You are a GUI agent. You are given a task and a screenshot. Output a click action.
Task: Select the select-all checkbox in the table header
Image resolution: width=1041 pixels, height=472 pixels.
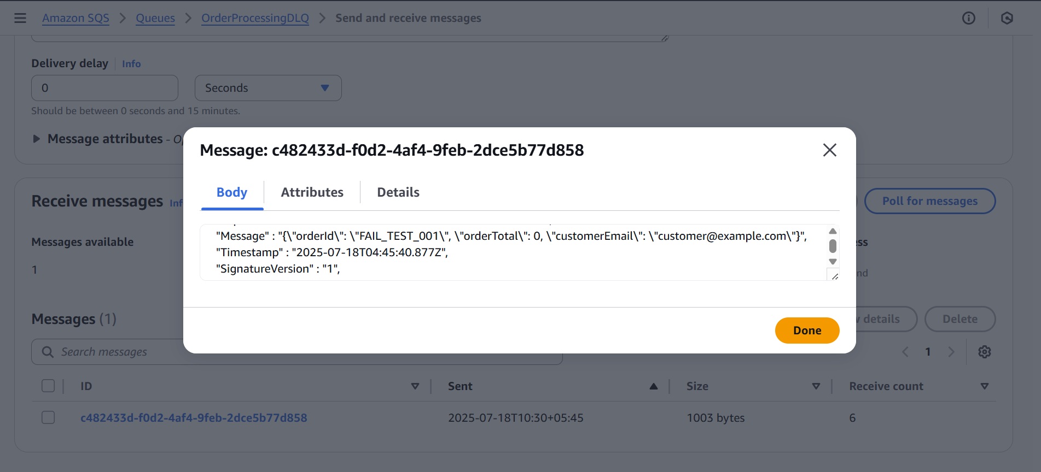(48, 385)
